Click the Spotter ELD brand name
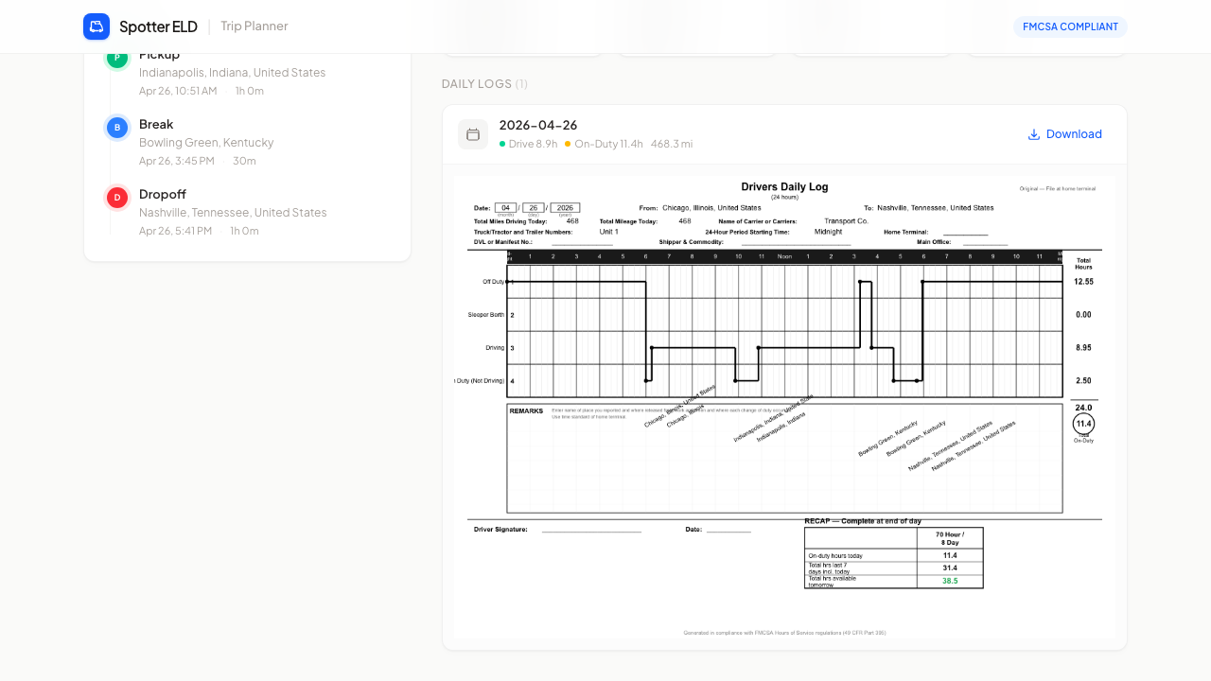This screenshot has height=681, width=1211. click(x=158, y=26)
